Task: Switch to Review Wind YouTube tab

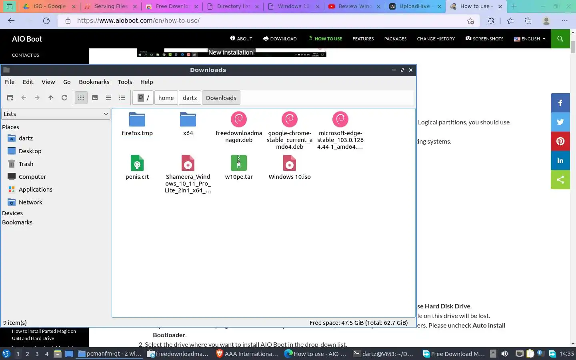Action: (354, 6)
